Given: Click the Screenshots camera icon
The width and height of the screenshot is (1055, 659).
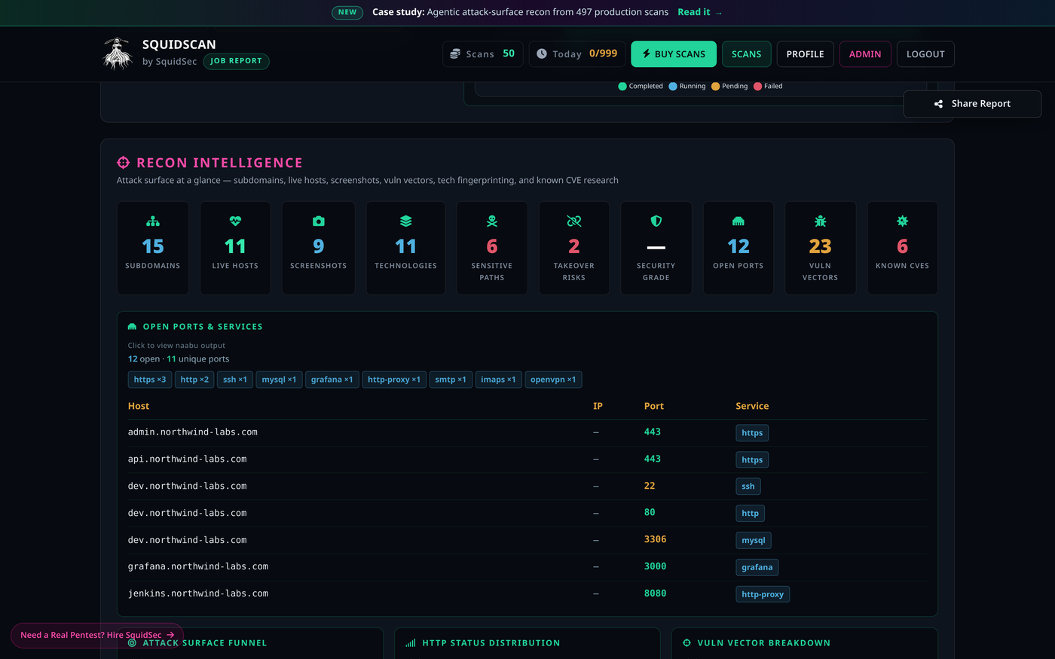Looking at the screenshot, I should pyautogui.click(x=319, y=221).
